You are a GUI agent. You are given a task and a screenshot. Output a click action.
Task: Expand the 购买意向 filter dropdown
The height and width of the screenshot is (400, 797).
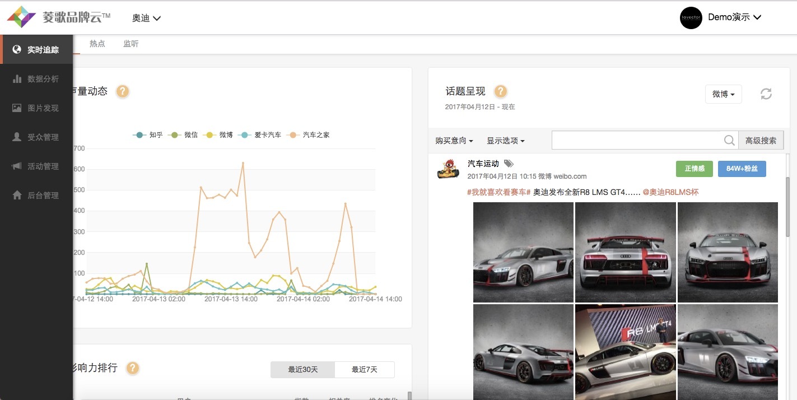(x=454, y=141)
